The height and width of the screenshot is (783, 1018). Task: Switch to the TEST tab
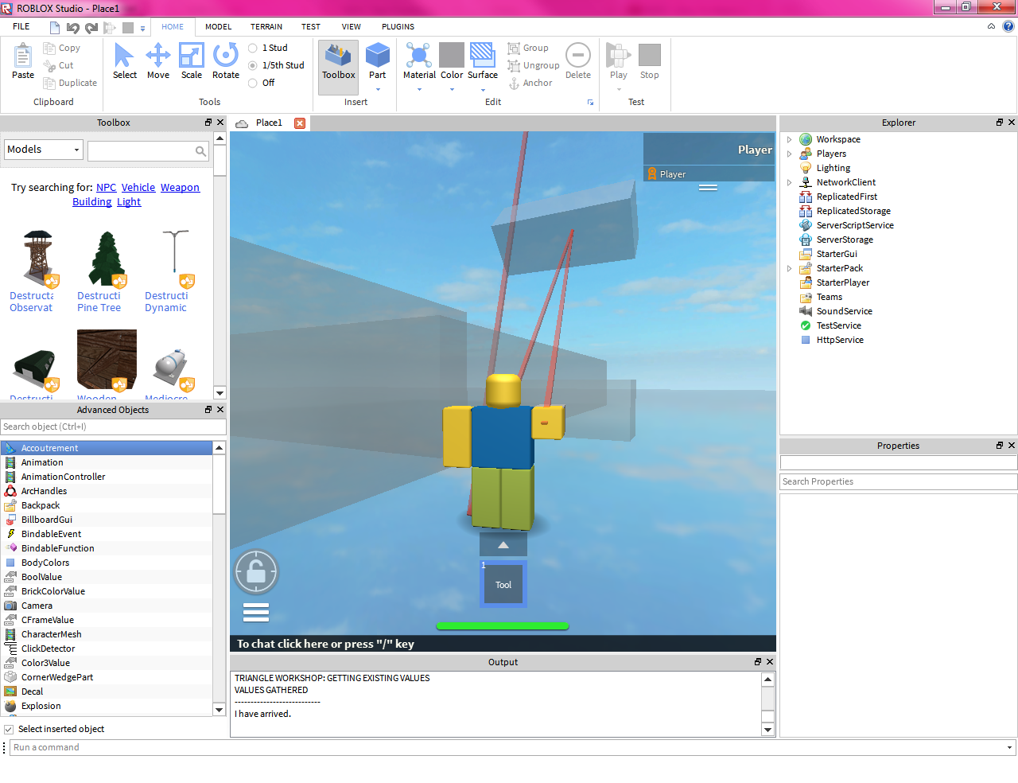coord(311,26)
